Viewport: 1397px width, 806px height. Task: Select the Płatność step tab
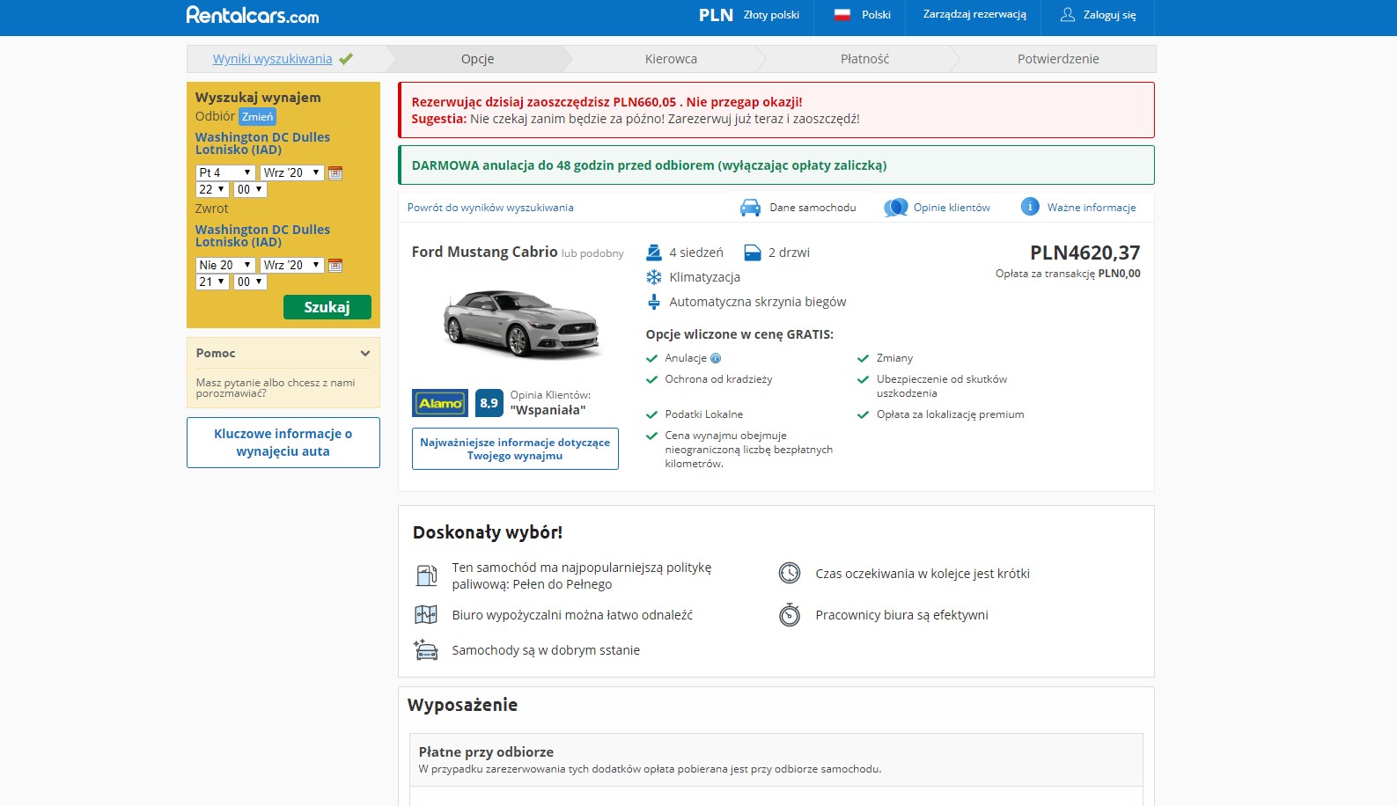click(864, 59)
